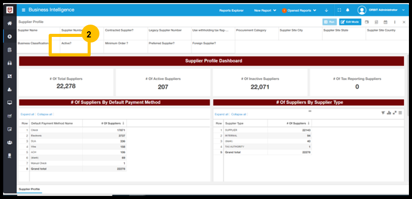Click the Edit Mode button
412x199 pixels.
350,22
